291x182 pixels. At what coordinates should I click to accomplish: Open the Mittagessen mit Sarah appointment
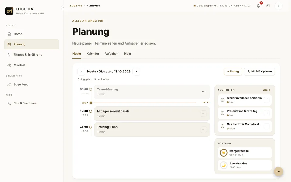tap(152, 114)
